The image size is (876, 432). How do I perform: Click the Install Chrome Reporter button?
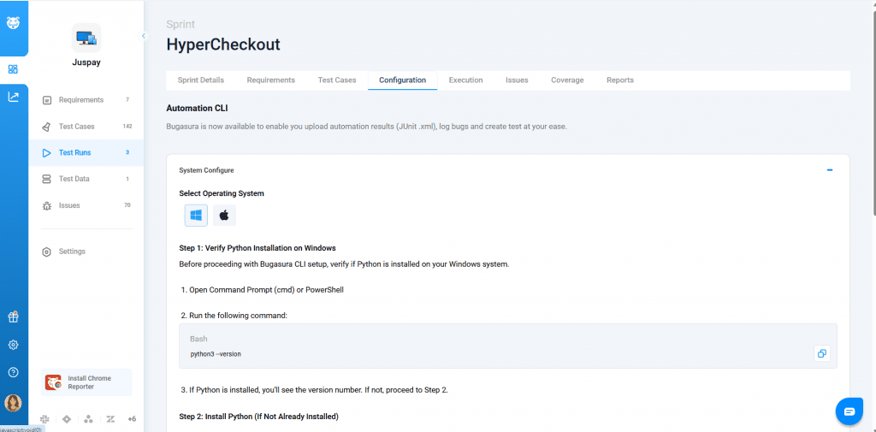point(86,382)
